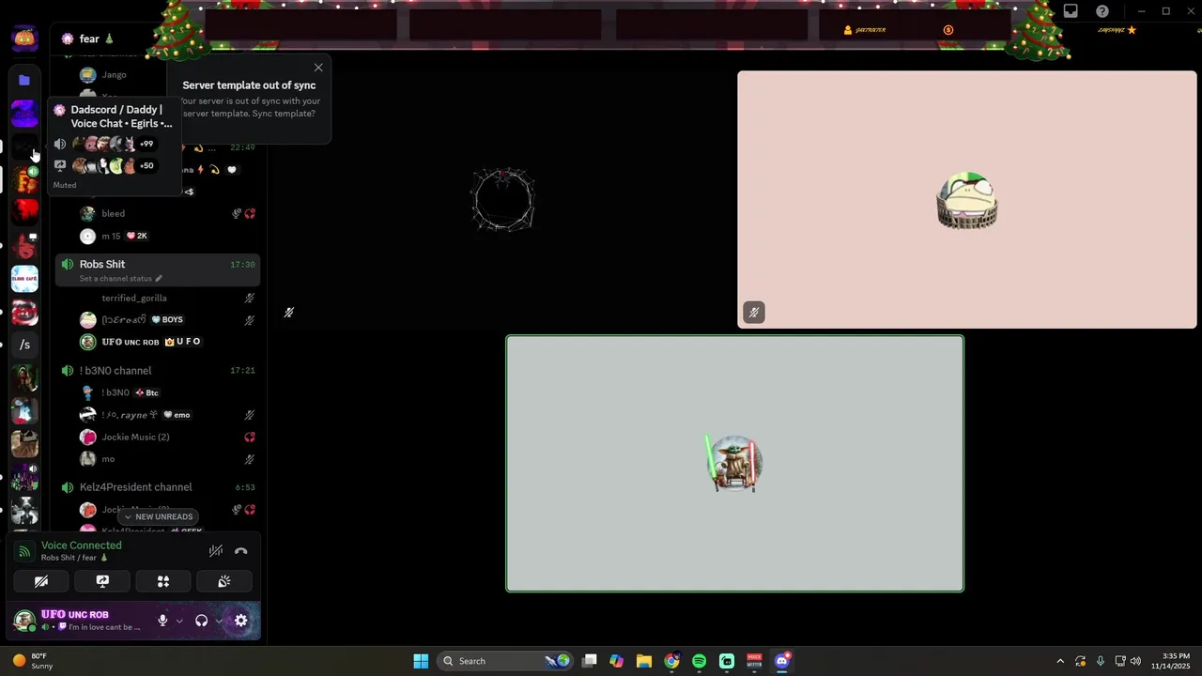Select the dark tile with spiky ring avatar
Image resolution: width=1202 pixels, height=676 pixels.
503,200
